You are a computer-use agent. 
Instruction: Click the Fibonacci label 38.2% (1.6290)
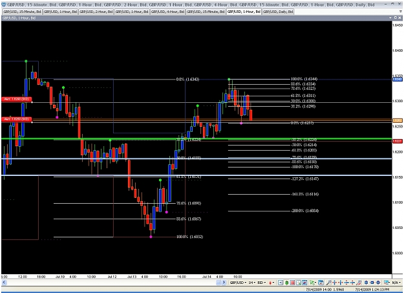pyautogui.click(x=303, y=106)
